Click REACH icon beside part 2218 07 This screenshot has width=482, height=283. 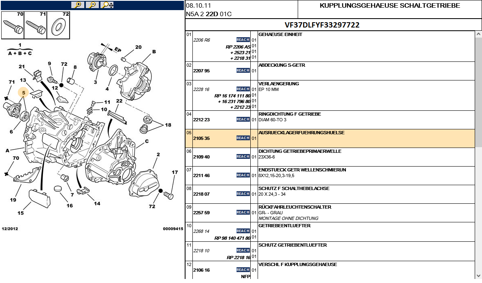pyautogui.click(x=243, y=194)
